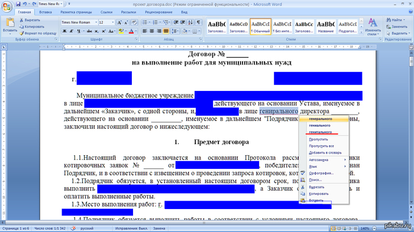This screenshot has height=232, width=414.
Task: Click Пропустить все in context menu
Action: point(321,146)
